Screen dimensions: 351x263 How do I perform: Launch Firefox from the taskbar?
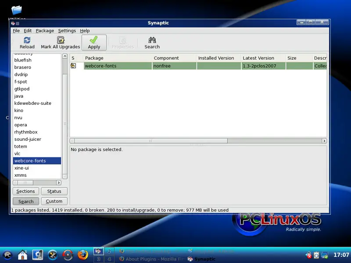point(82,255)
